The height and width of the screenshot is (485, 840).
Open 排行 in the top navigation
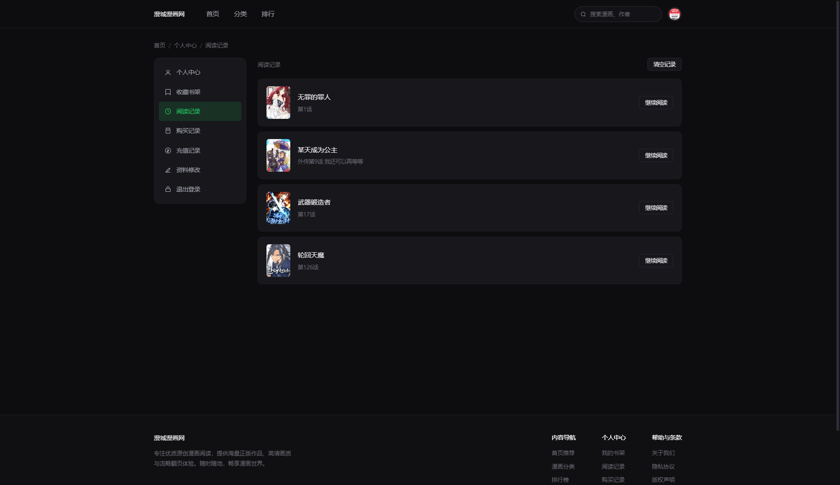pyautogui.click(x=268, y=14)
